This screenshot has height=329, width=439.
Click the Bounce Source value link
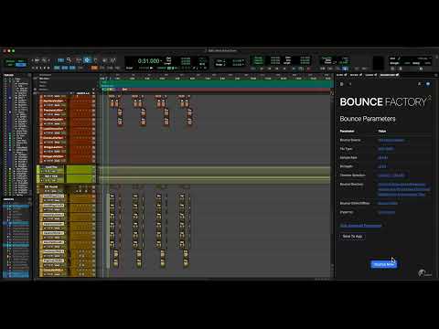tap(391, 140)
